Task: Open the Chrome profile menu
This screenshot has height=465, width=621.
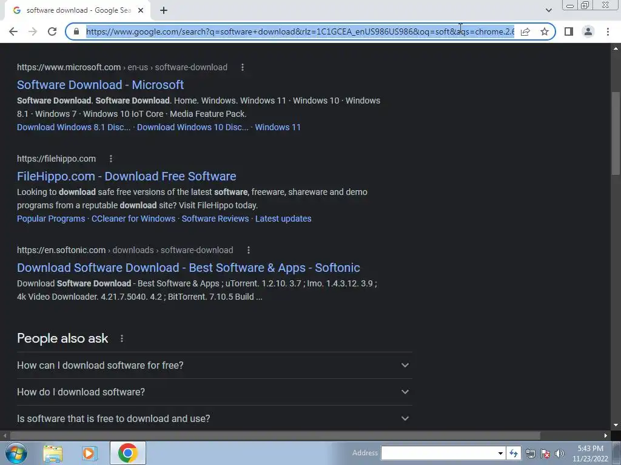Action: (x=588, y=31)
